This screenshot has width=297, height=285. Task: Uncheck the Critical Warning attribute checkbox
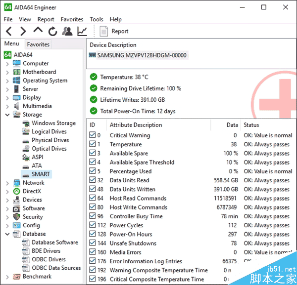click(93, 135)
